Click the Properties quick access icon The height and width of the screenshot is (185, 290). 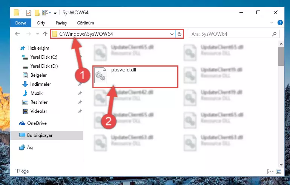[x=29, y=13]
